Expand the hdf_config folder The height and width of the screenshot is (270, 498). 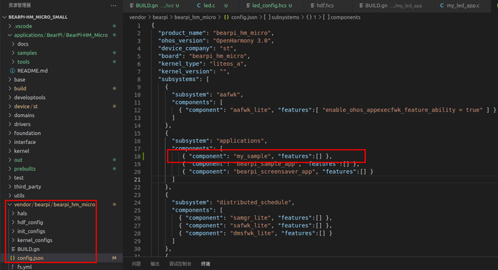[x=13, y=222]
